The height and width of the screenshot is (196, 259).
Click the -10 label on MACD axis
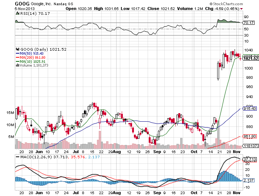pos(247,187)
